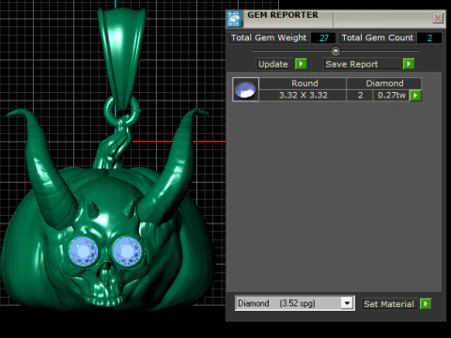The width and height of the screenshot is (451, 338).
Task: Click the Gem Reporter panel icon
Action: [x=234, y=19]
